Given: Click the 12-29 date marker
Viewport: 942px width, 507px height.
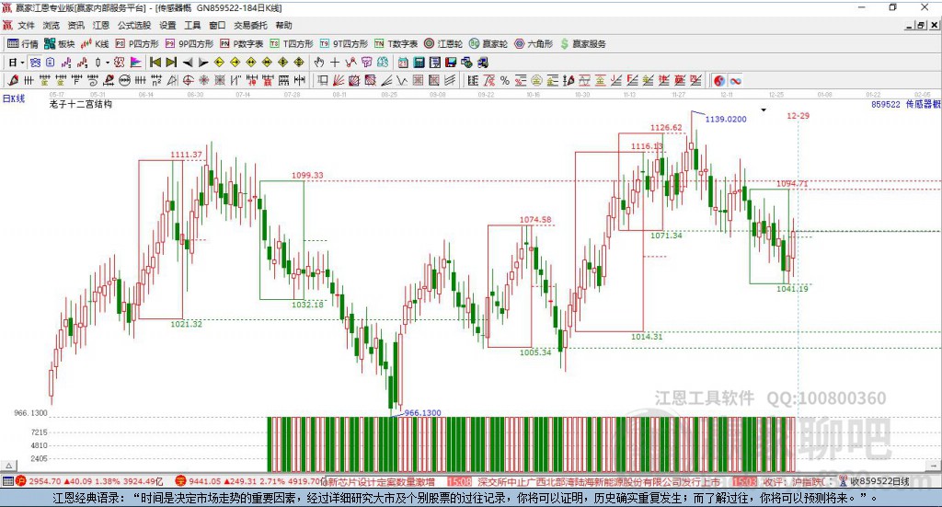Looking at the screenshot, I should pos(798,115).
